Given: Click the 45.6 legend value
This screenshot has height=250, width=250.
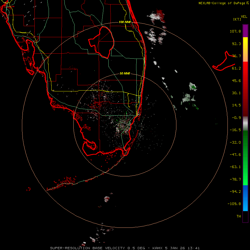Looking at the screenshot, I should tap(236, 81).
